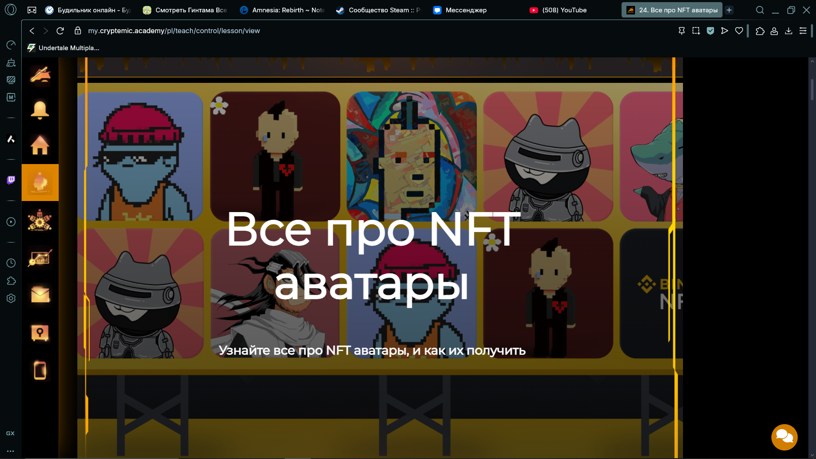Open the Easy Setup settings icon
The height and width of the screenshot is (459, 816).
803,31
